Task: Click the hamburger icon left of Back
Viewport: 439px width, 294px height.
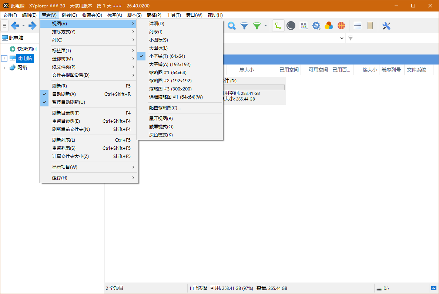Action: click(x=4, y=26)
